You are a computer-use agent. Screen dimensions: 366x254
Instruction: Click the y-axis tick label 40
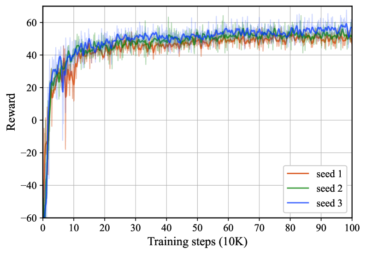point(32,55)
